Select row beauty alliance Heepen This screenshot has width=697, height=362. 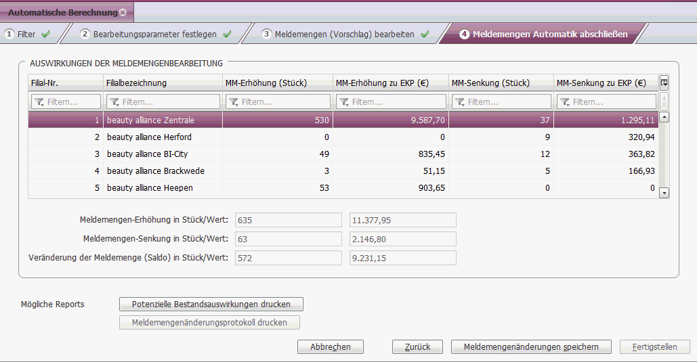click(x=343, y=187)
